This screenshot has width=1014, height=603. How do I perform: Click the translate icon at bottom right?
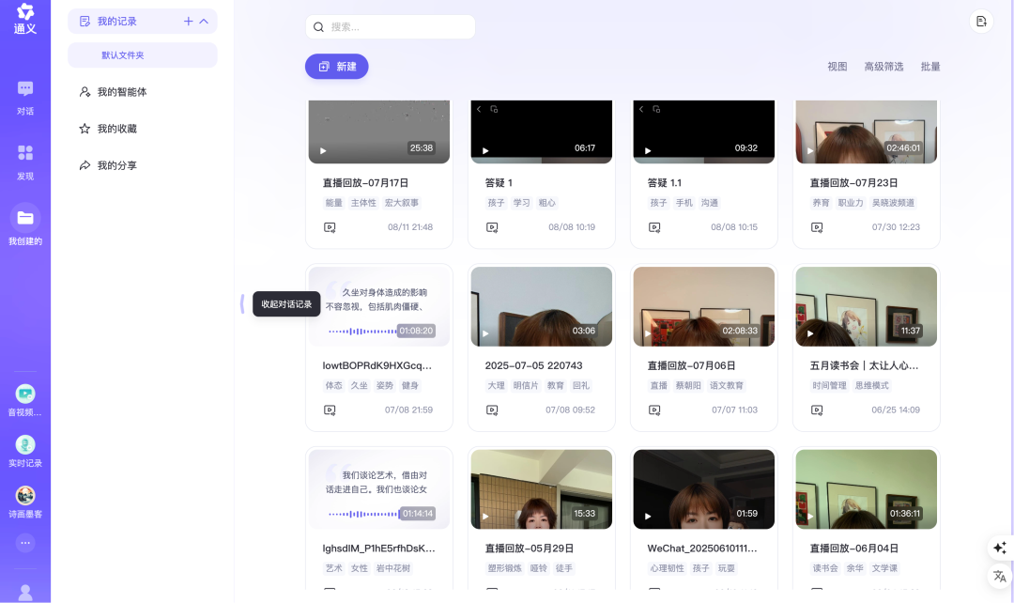click(1000, 576)
